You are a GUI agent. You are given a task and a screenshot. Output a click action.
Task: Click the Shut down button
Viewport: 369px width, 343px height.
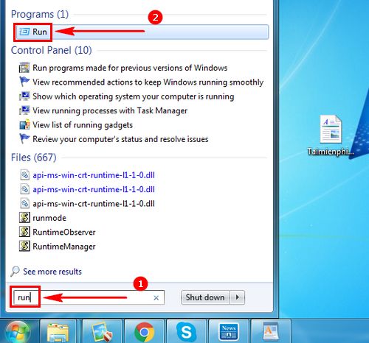pos(205,297)
